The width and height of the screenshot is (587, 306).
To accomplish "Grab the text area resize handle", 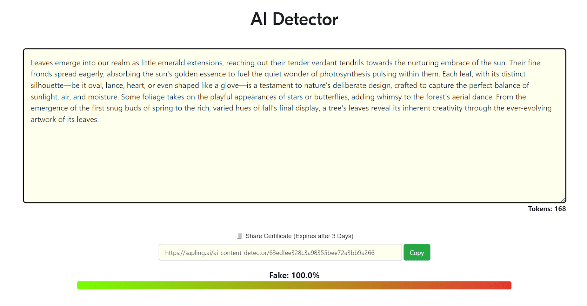I will point(563,200).
